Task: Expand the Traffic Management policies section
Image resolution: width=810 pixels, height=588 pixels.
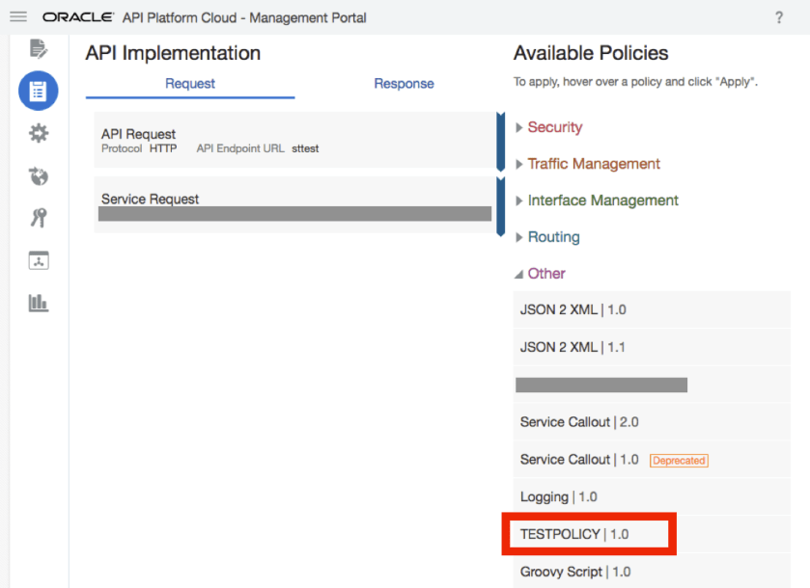Action: 593,164
